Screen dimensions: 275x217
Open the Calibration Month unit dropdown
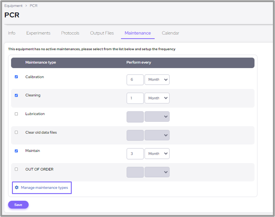[x=157, y=80]
